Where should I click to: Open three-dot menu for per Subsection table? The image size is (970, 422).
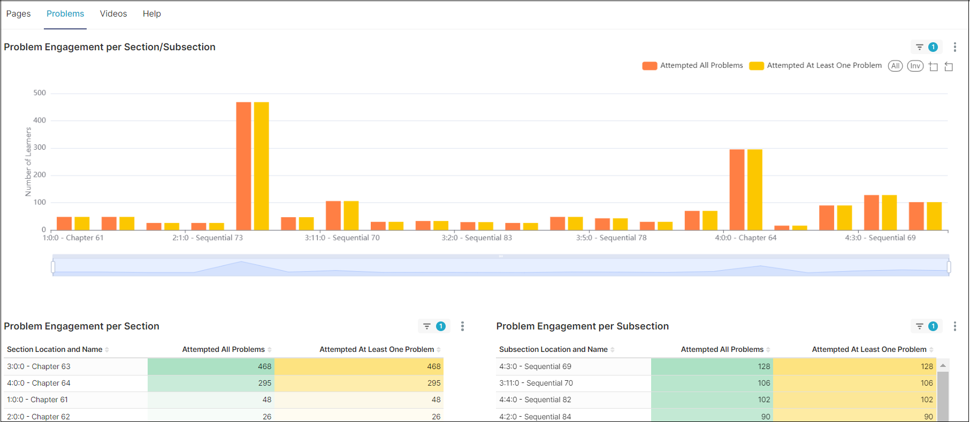tap(954, 326)
